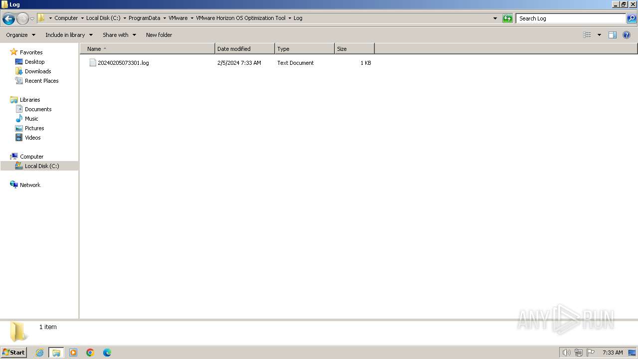The width and height of the screenshot is (638, 359).
Task: Open Windows Media Player from taskbar
Action: tap(73, 353)
